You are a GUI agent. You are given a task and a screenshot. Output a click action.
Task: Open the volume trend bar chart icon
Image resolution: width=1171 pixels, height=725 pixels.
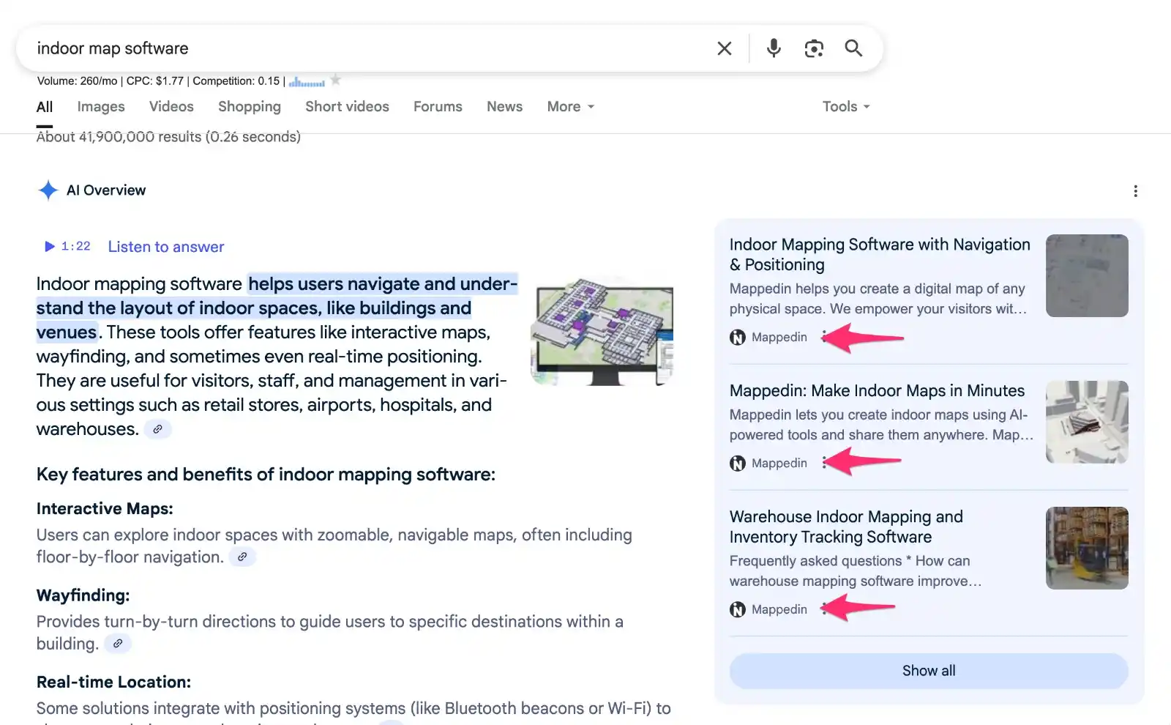point(307,81)
